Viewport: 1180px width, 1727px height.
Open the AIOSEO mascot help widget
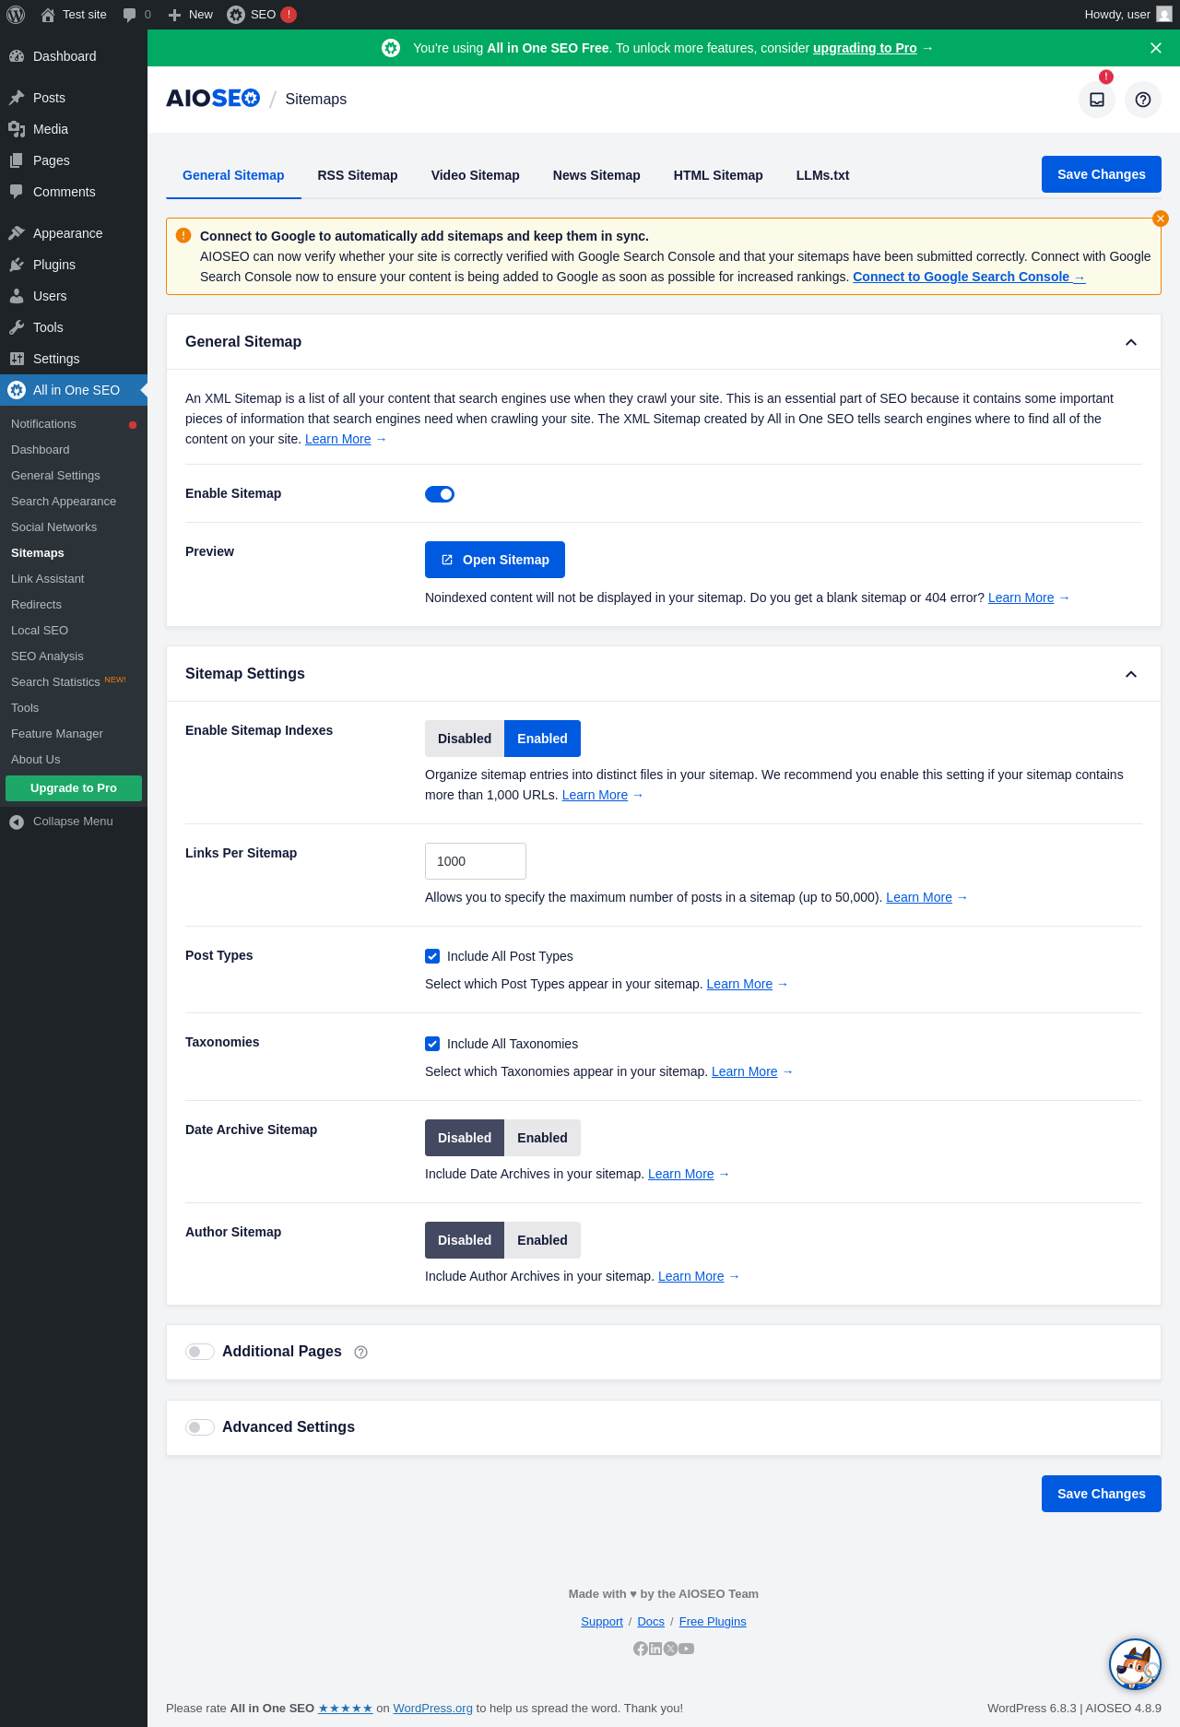pyautogui.click(x=1135, y=1664)
